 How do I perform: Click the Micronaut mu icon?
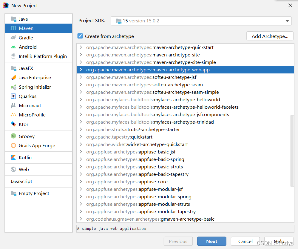pyautogui.click(x=13, y=106)
